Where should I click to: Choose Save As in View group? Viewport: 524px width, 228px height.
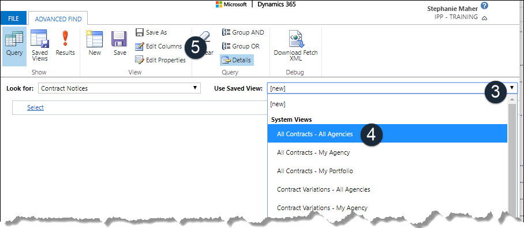[x=151, y=32]
